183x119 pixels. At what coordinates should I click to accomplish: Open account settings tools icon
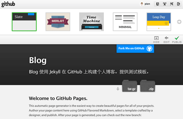point(172,4)
